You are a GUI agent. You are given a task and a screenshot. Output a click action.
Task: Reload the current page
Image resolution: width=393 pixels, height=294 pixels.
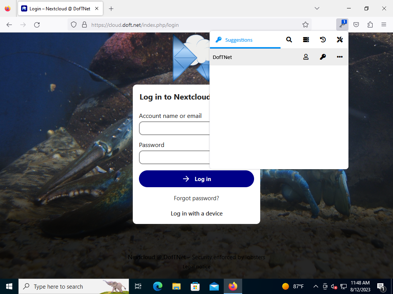click(x=37, y=24)
